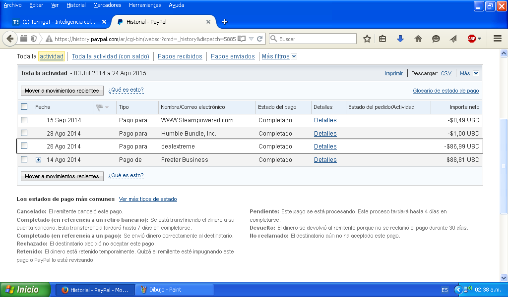
Task: Expand the 14 Ago 2014 transaction plus icon
Action: click(38, 160)
